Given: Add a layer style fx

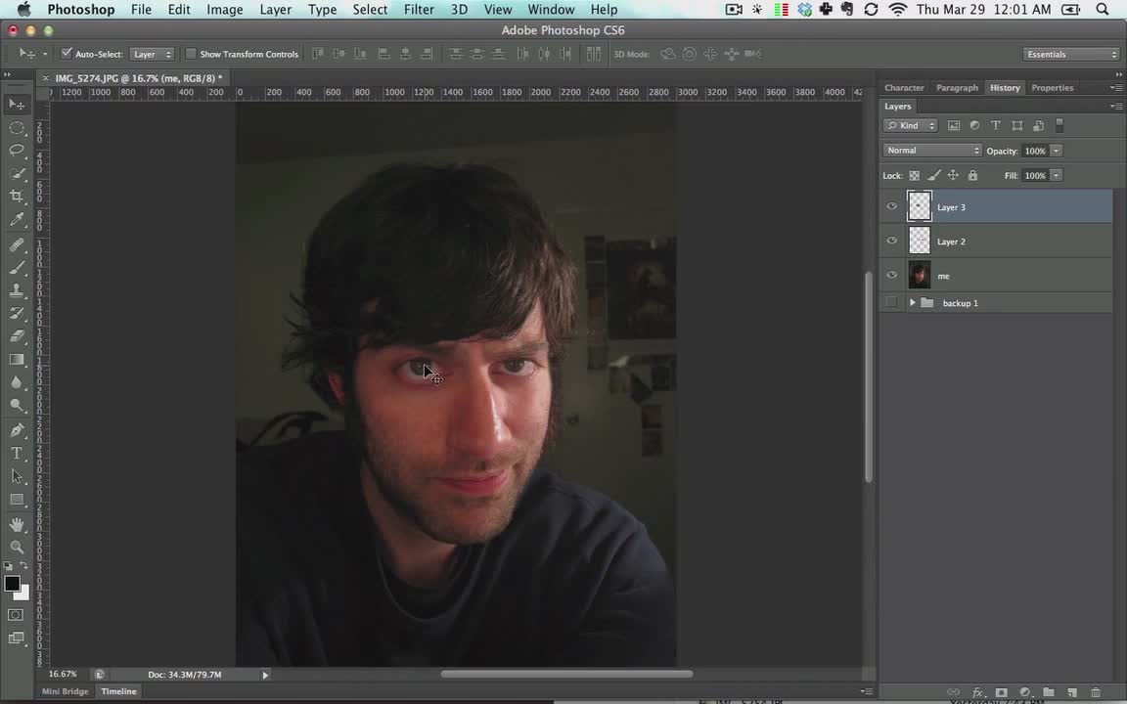Looking at the screenshot, I should click(x=977, y=692).
